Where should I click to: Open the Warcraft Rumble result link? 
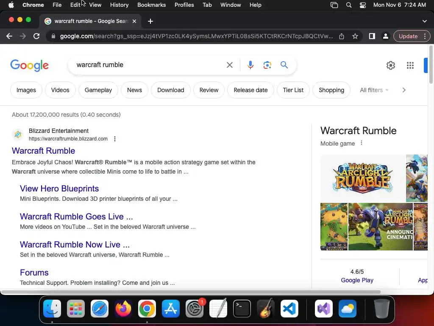(44, 151)
